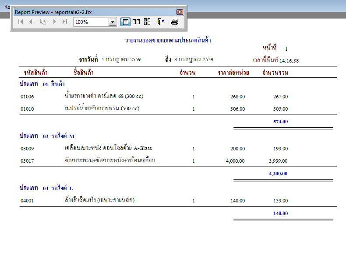Image resolution: width=346 pixels, height=261 pixels.
Task: Click product code 03017
Action: click(27, 161)
